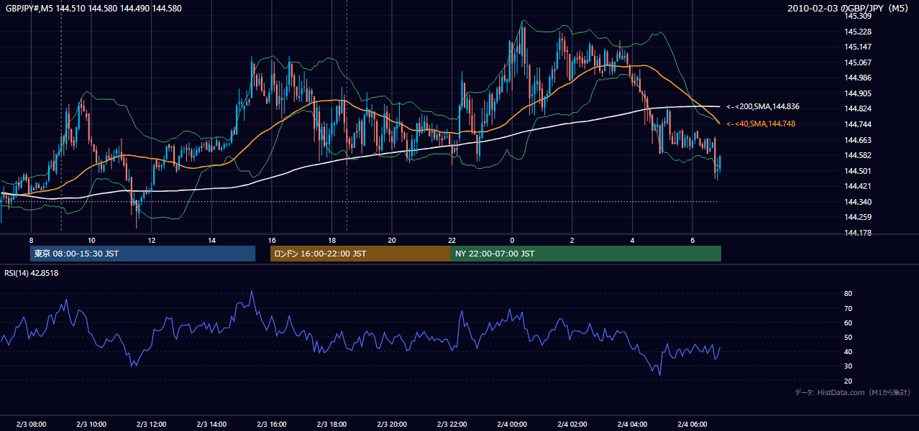Open the データ: HistData.com source credit
Image resolution: width=919 pixels, height=431 pixels.
pos(853,392)
